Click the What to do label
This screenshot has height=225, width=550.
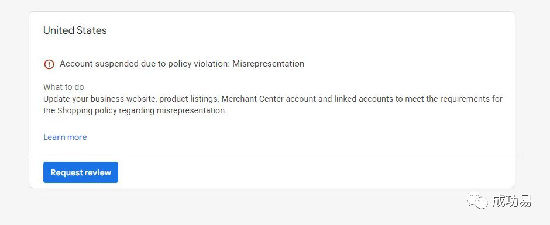pyautogui.click(x=64, y=87)
